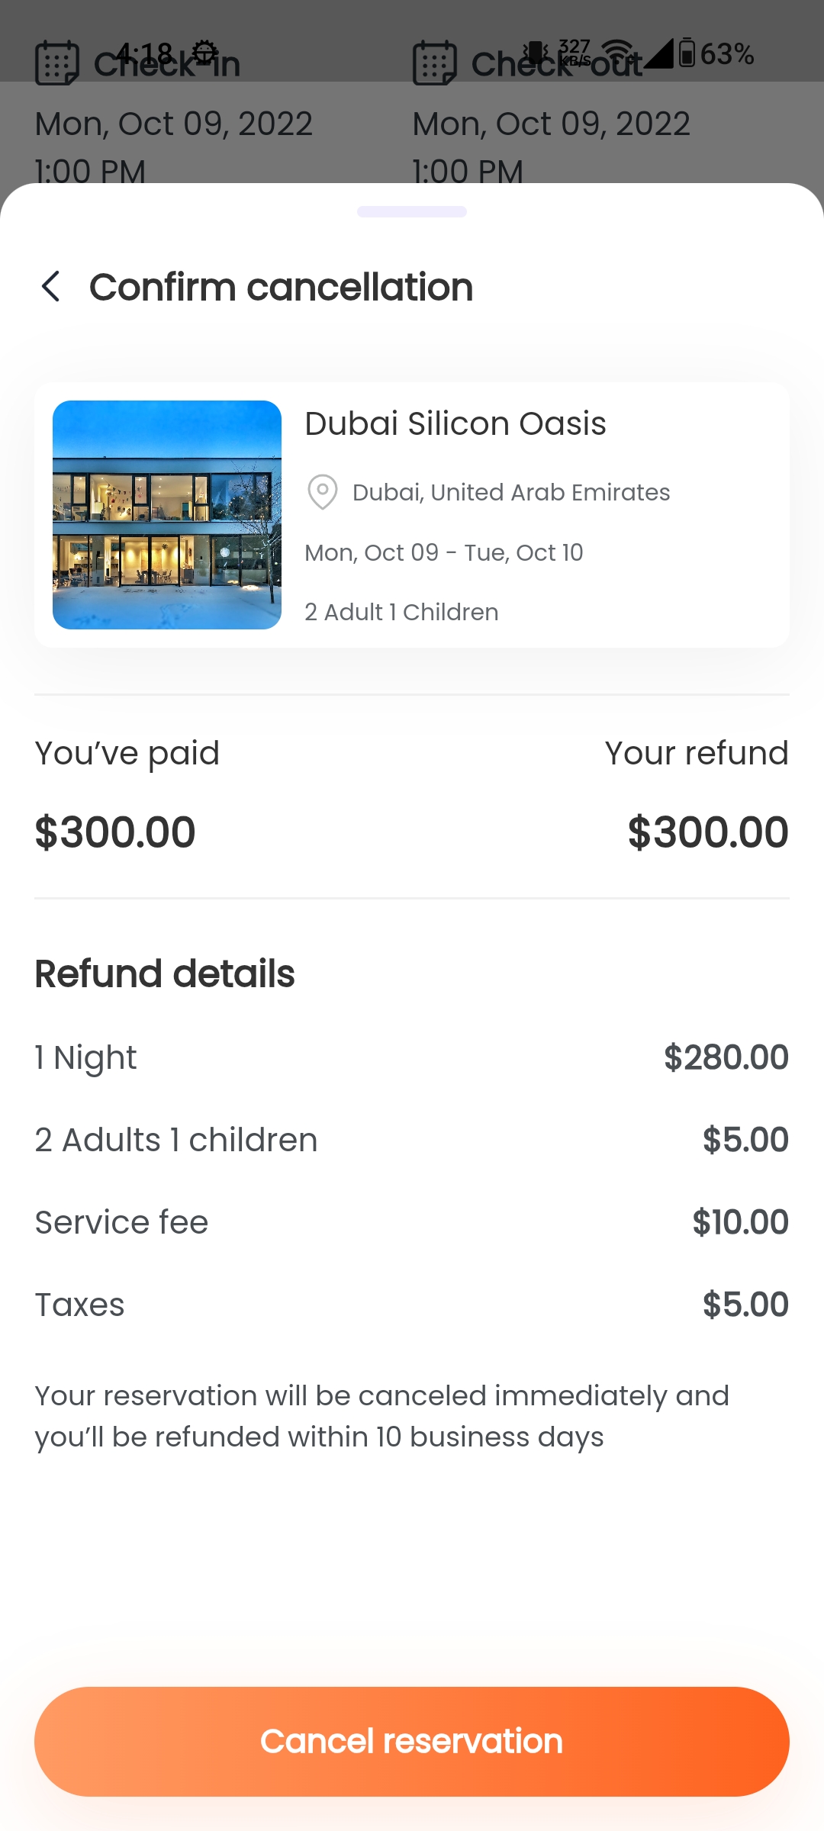Tap the vibrate mode status icon
824x1831 pixels.
click(x=537, y=53)
